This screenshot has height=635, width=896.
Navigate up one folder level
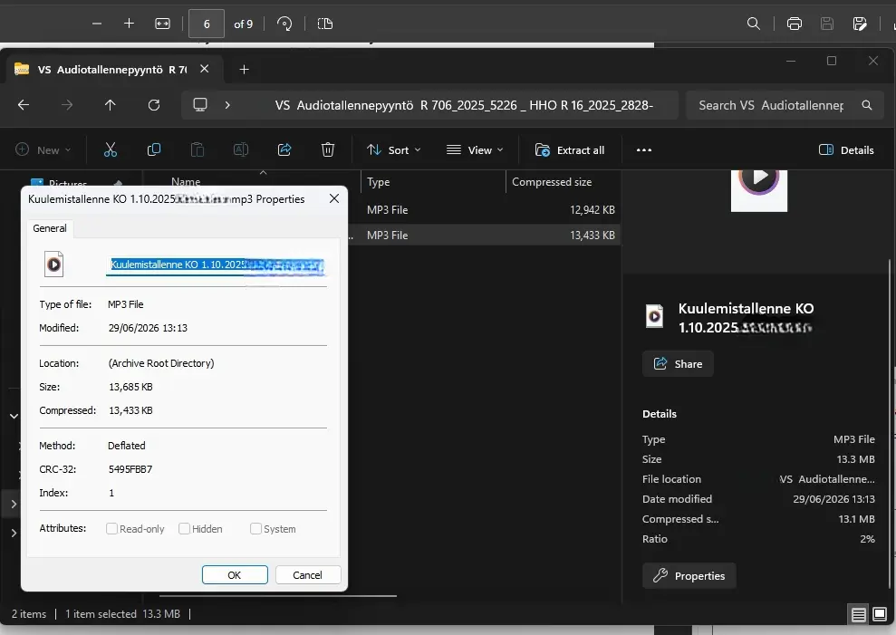[111, 104]
